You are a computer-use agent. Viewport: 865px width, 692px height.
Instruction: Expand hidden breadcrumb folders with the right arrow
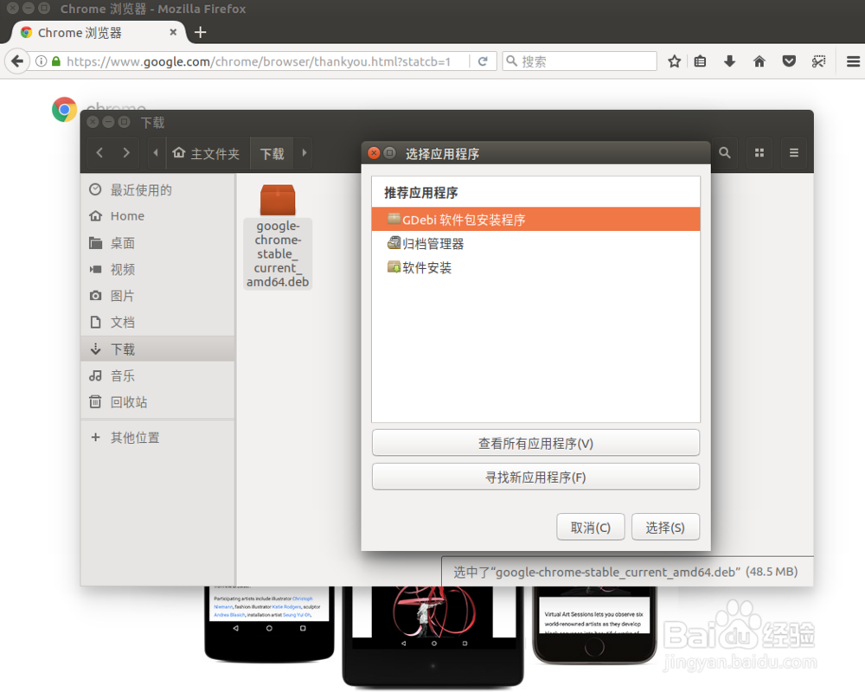click(x=304, y=153)
